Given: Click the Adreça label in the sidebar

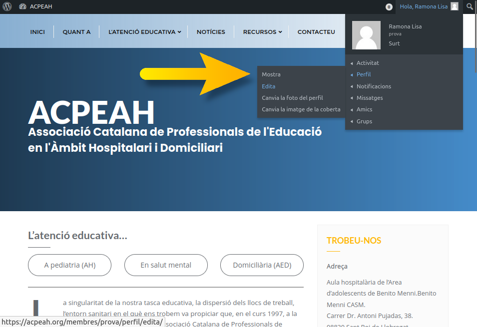Looking at the screenshot, I should [x=337, y=267].
